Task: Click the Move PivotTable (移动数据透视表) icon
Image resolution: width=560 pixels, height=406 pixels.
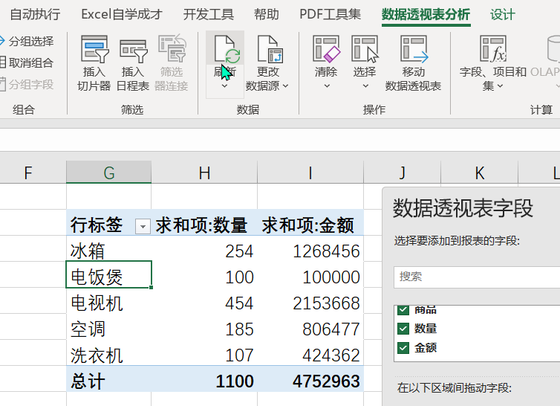Action: (x=414, y=49)
